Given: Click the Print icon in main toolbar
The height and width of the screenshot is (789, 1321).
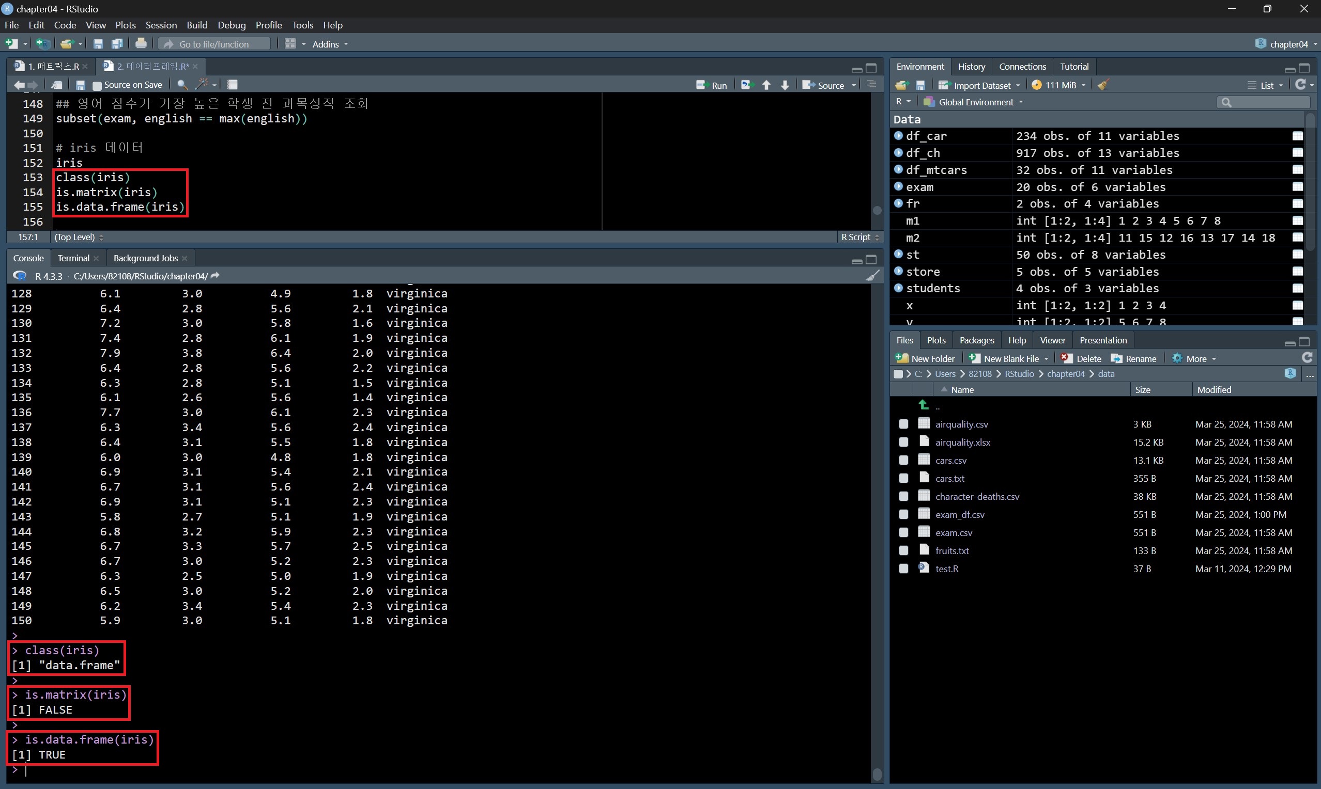Looking at the screenshot, I should pos(141,44).
